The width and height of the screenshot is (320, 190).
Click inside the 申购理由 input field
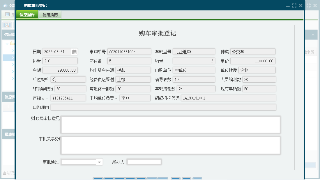164,107
